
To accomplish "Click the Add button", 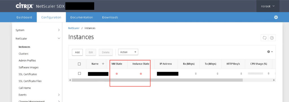I will (77, 52).
